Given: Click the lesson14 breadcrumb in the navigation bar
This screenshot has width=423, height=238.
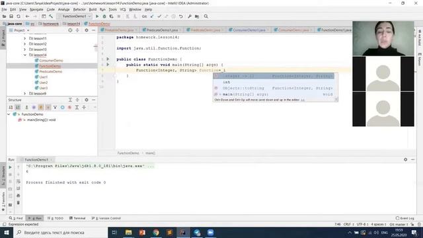Looking at the screenshot, I should [72, 24].
